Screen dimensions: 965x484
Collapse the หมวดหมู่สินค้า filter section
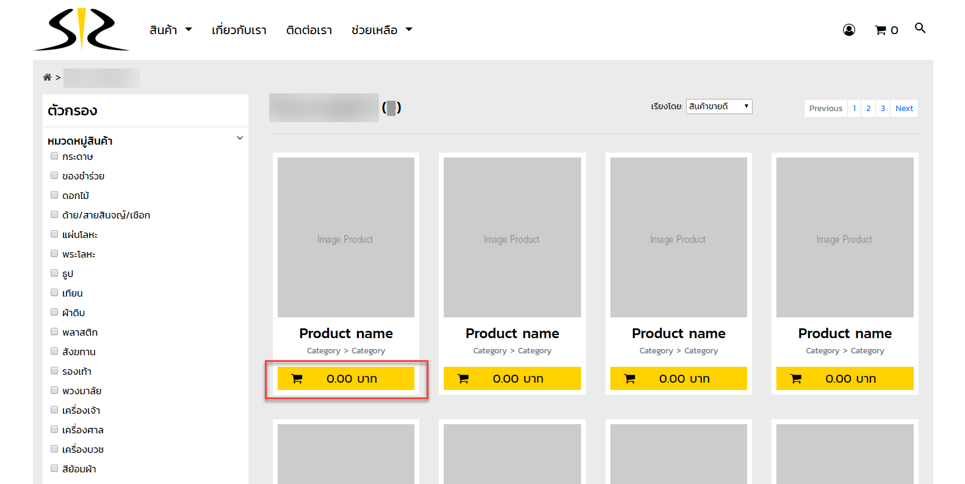(240, 139)
